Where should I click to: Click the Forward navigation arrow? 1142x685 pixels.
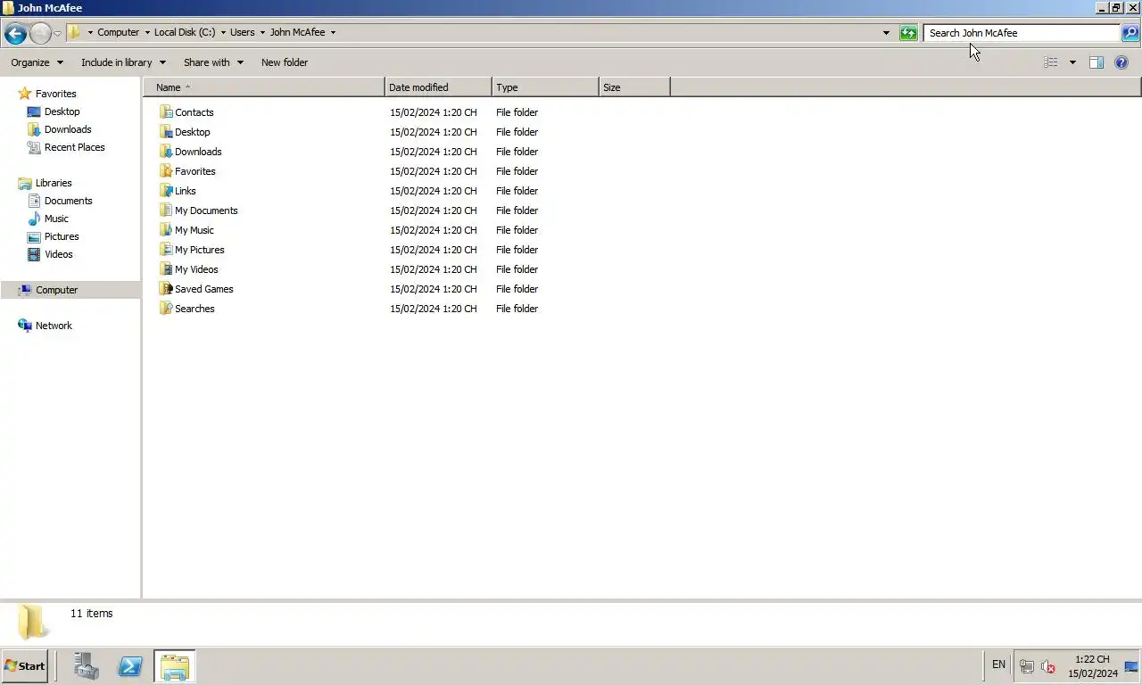coord(40,34)
